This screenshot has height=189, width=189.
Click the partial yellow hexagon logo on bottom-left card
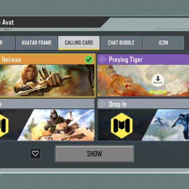[x=4, y=125]
